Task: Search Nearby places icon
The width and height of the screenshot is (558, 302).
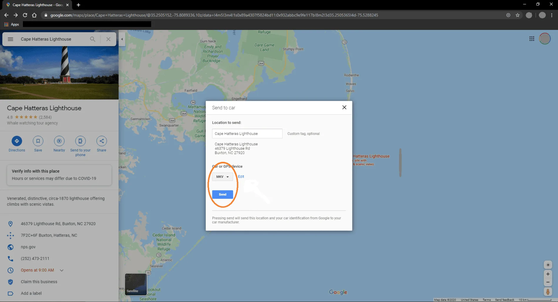Action: click(x=59, y=141)
